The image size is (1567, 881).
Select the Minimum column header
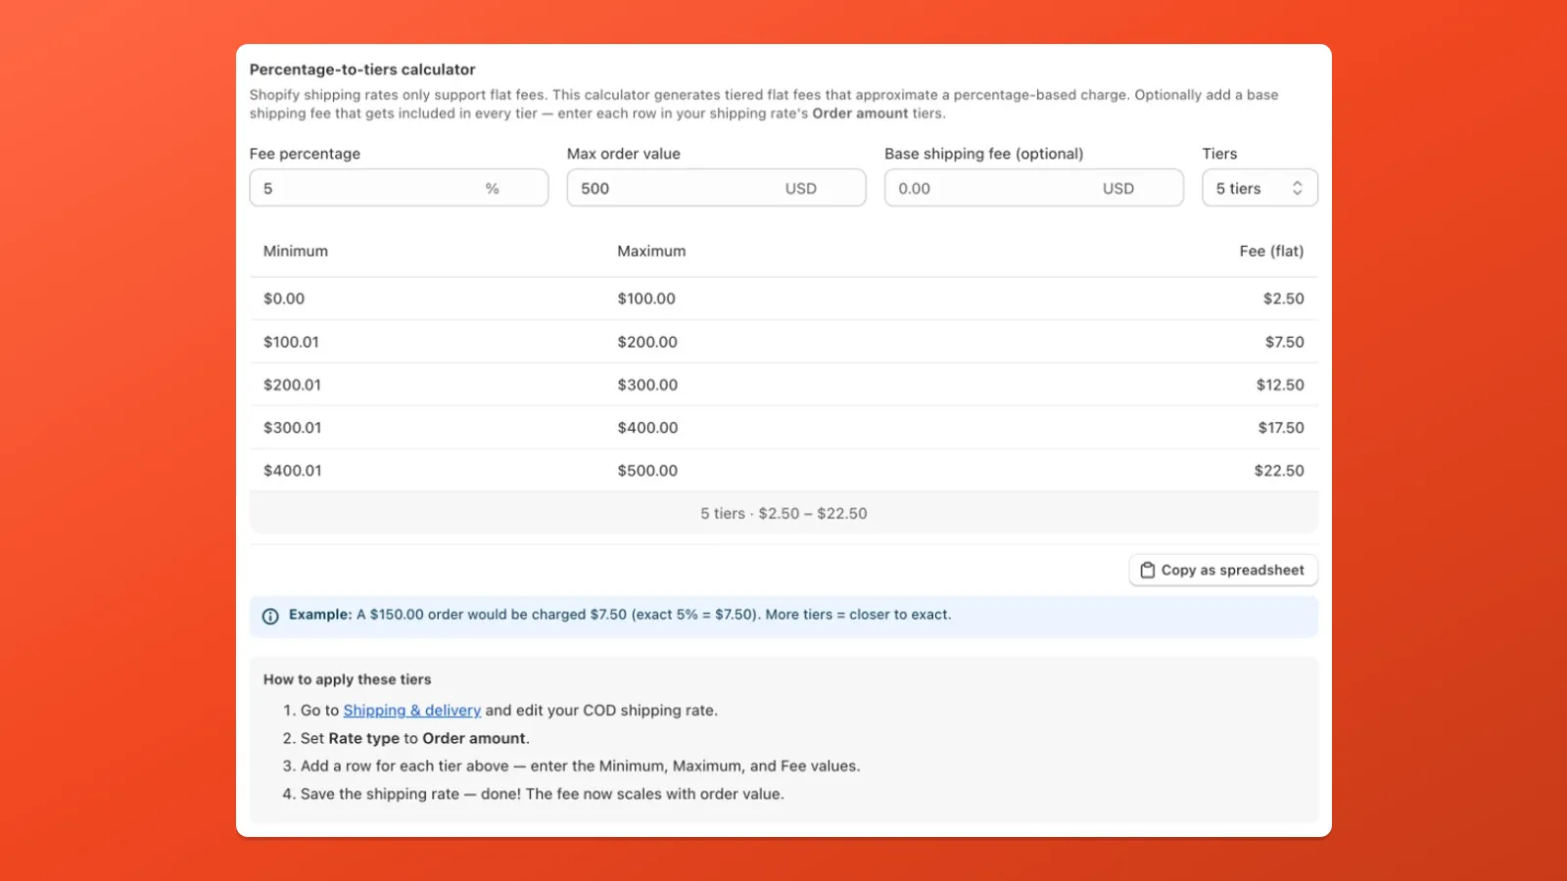tap(295, 251)
